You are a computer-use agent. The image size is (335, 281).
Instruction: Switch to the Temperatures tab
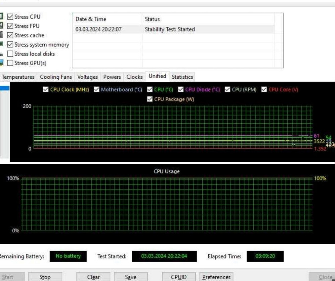point(18,77)
